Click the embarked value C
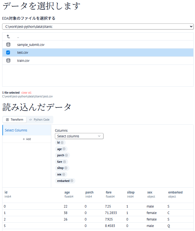 pyautogui.click(x=169, y=213)
